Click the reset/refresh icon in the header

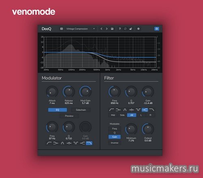(x=125, y=29)
